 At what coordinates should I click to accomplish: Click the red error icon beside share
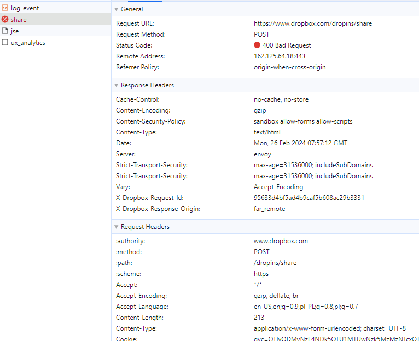tap(5, 20)
